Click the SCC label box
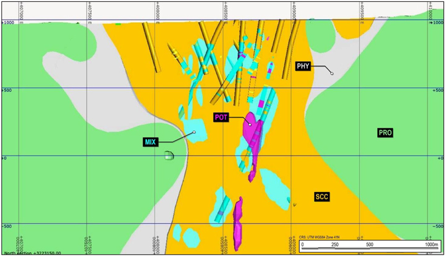Screen dimensions: 445x256 click(322, 197)
